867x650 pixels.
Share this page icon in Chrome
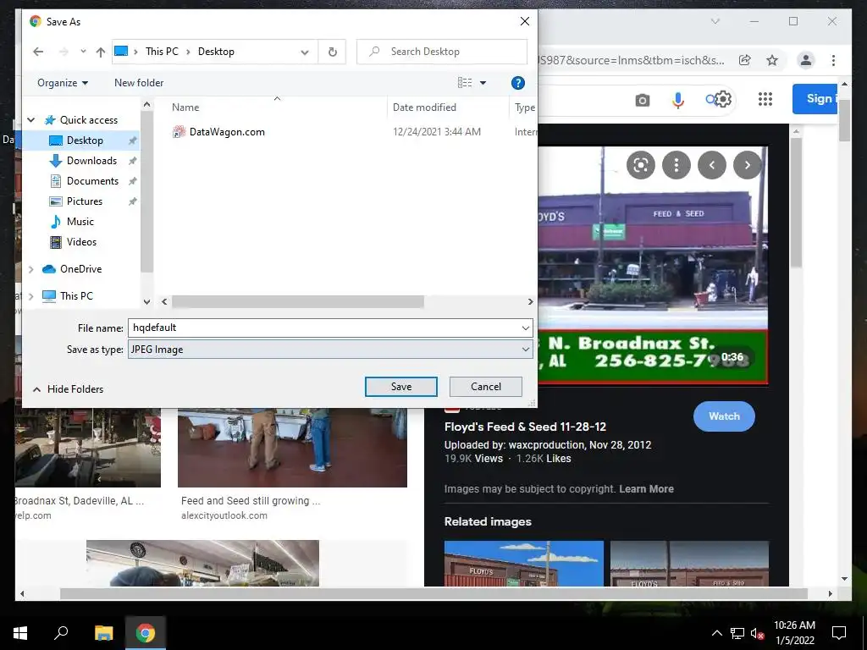click(x=745, y=60)
